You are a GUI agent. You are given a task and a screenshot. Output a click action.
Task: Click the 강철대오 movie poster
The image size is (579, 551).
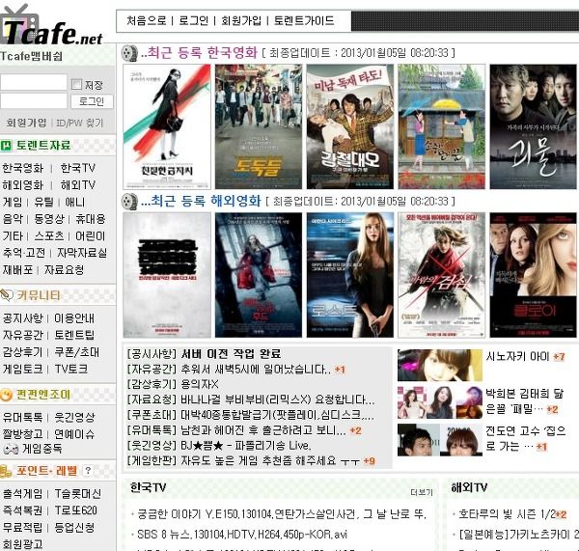pyautogui.click(x=350, y=126)
